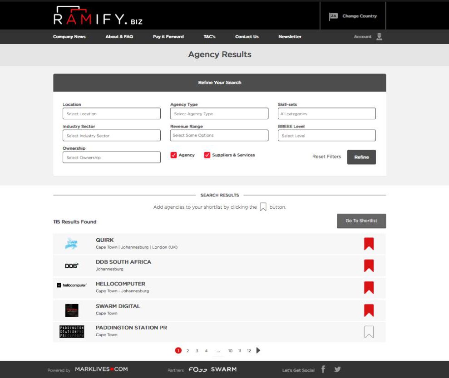Open the Ramify.biz logo homepage
The width and height of the screenshot is (449, 378).
pyautogui.click(x=98, y=16)
